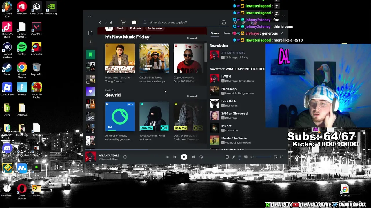Open Lunar Client desktop icon
Image resolution: width=371 pixels, height=208 pixels.
pyautogui.click(x=37, y=9)
